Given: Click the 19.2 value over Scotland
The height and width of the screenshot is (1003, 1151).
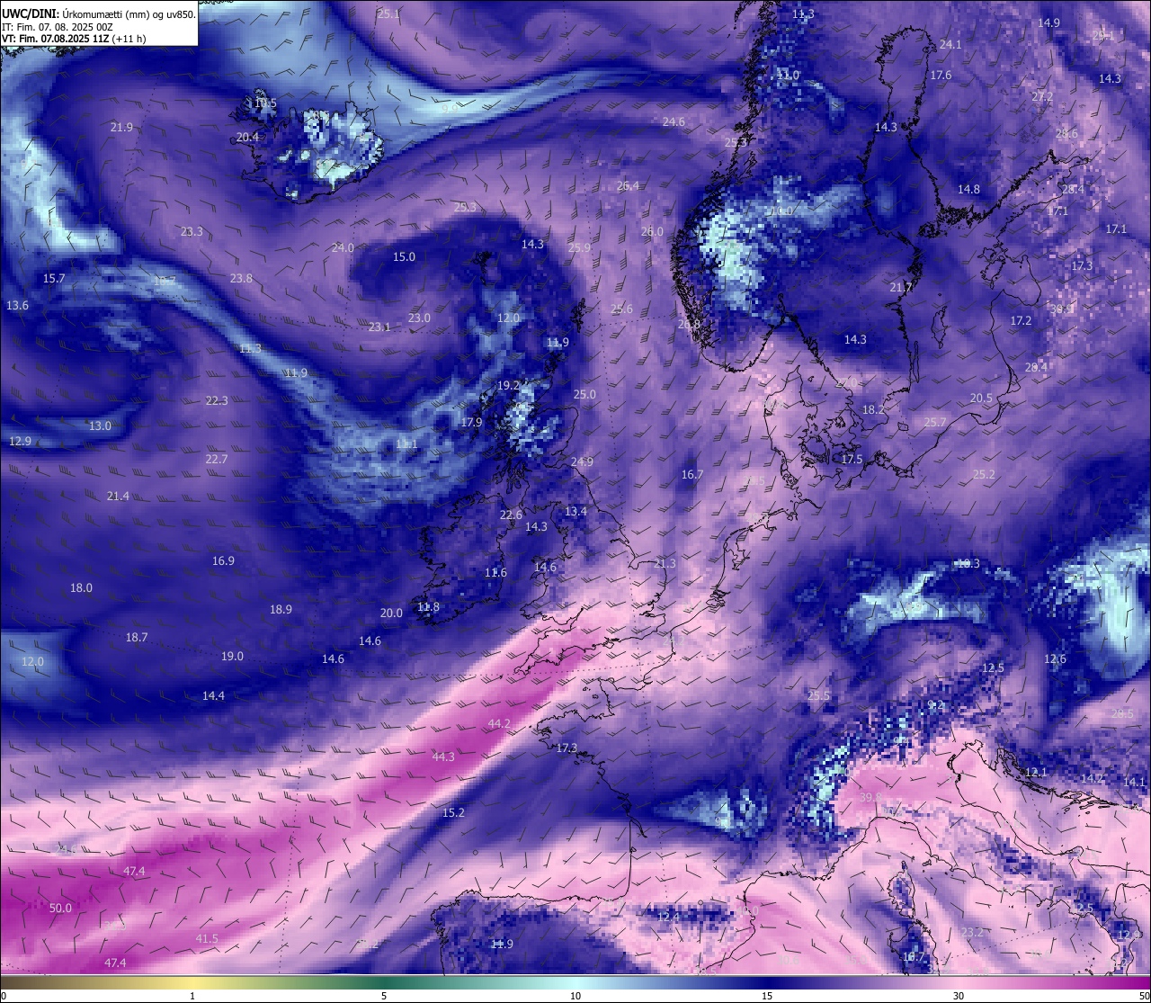Looking at the screenshot, I should tap(508, 386).
